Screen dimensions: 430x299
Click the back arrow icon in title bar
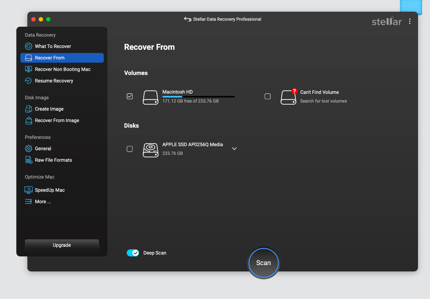pos(188,19)
